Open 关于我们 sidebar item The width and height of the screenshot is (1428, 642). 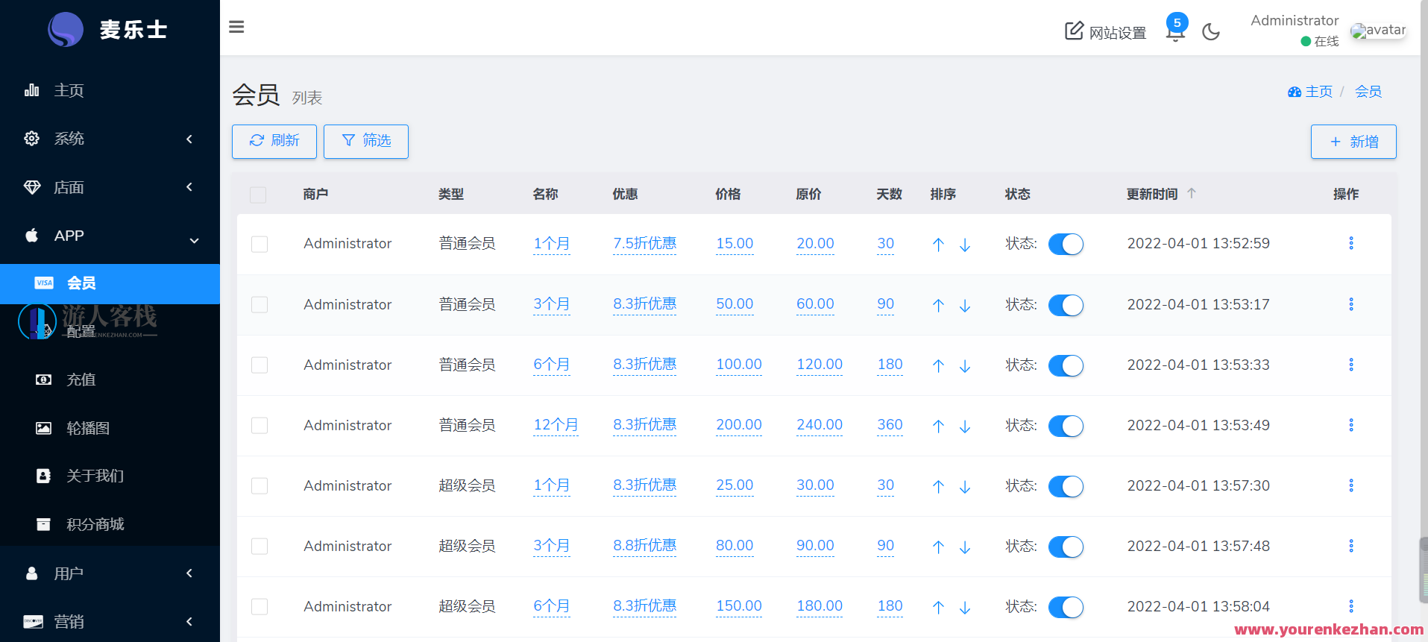click(x=110, y=476)
